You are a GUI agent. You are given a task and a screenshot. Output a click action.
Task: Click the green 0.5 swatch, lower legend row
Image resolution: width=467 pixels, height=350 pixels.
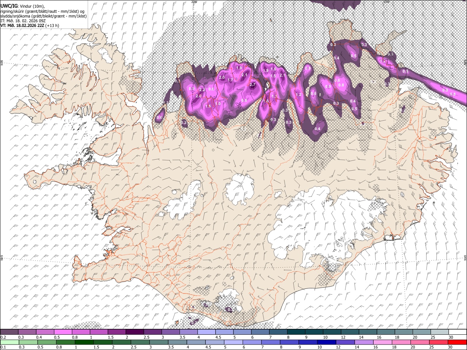tap(47, 342)
